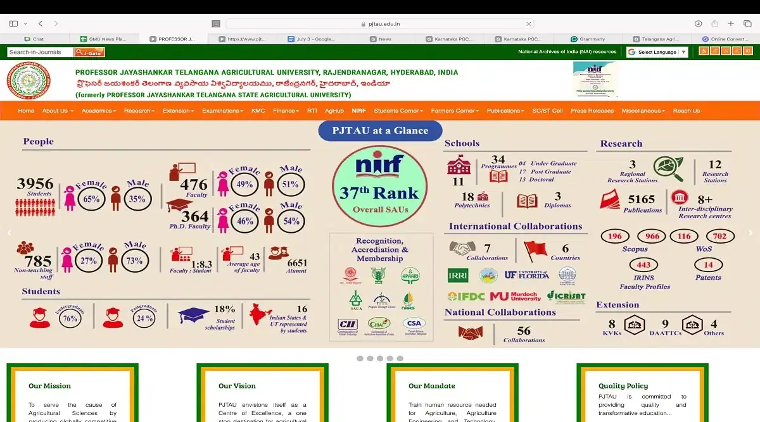Open the Safari share icon

[714, 23]
